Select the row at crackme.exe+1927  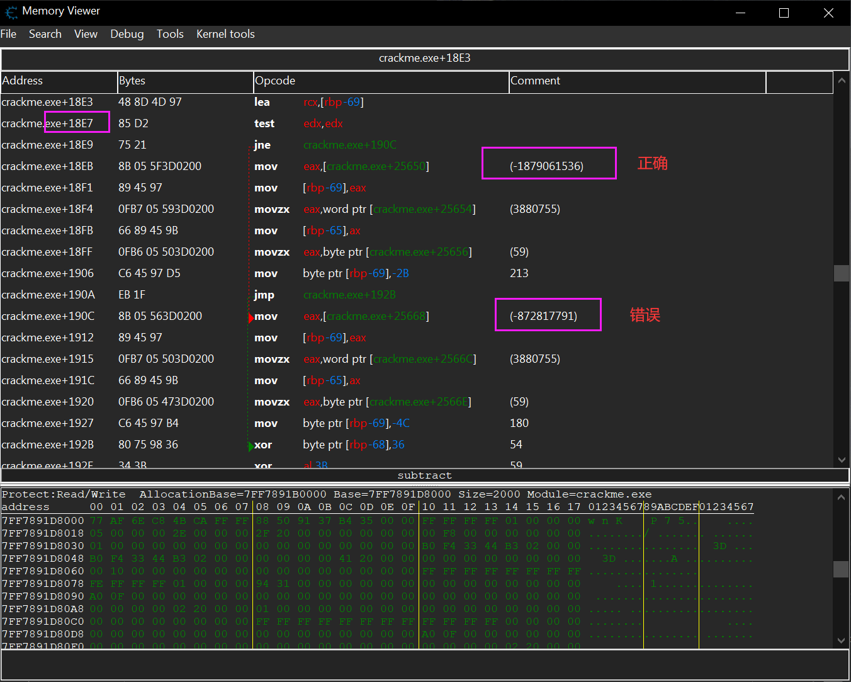[417, 423]
